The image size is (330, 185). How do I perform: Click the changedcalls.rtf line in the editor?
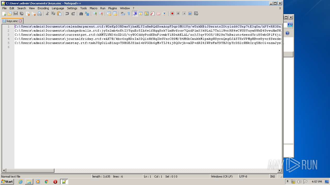pyautogui.click(x=148, y=31)
